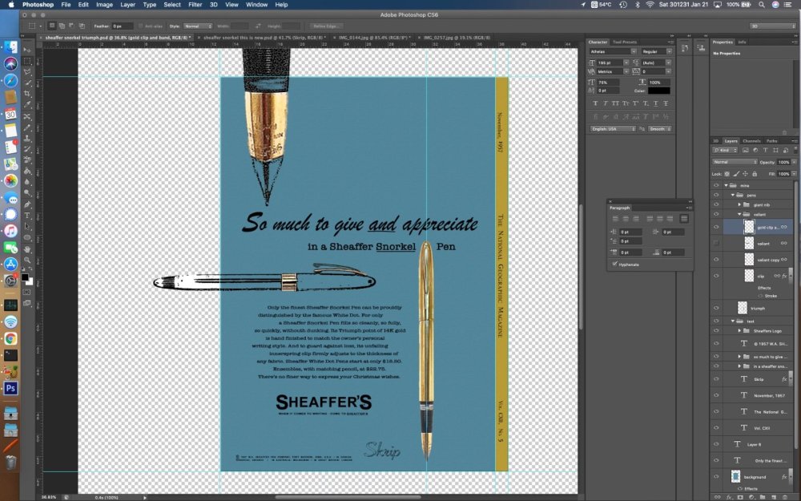Screen dimensions: 801x501
Task: Activate the Zoom tool in toolbar
Action: (x=27, y=261)
